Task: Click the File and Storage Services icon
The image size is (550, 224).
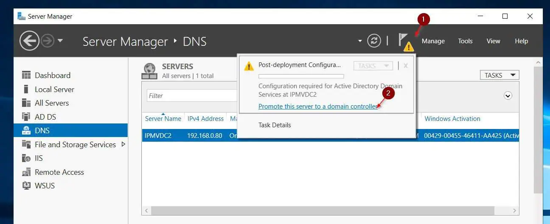Action: (26, 145)
